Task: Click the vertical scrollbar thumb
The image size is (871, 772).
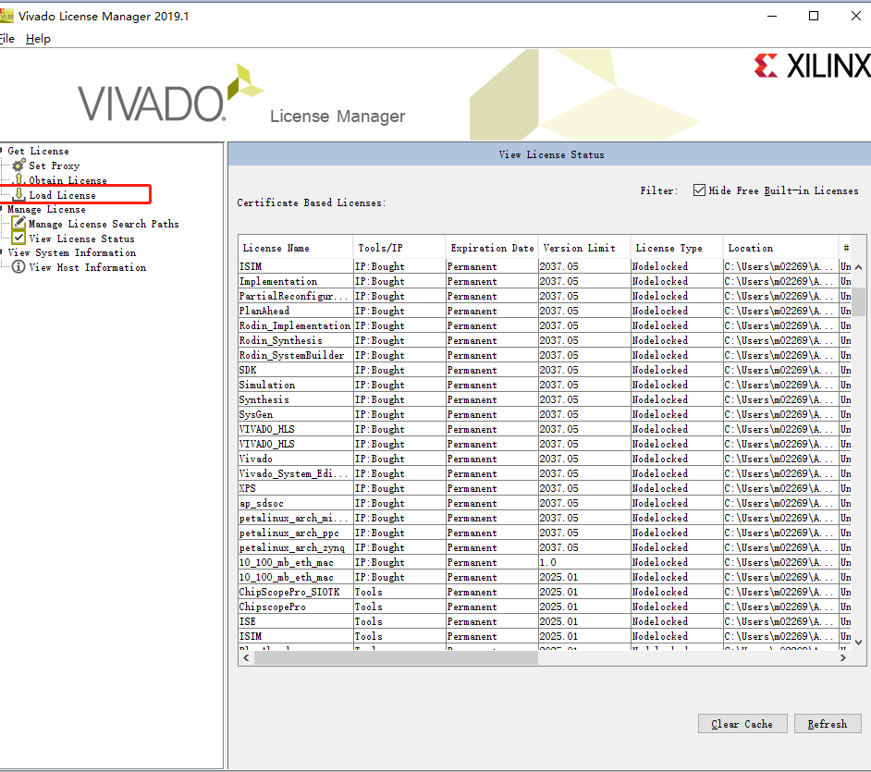Action: coord(859,301)
